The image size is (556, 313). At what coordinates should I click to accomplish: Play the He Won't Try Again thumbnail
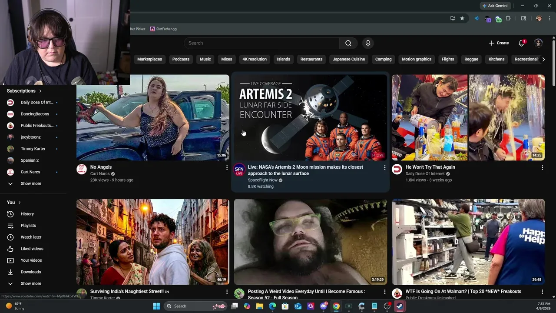point(468,117)
